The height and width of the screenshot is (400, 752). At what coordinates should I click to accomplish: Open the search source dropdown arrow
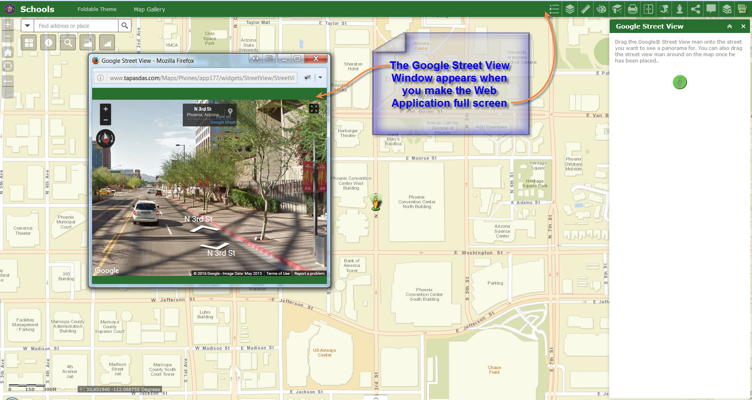(x=27, y=26)
